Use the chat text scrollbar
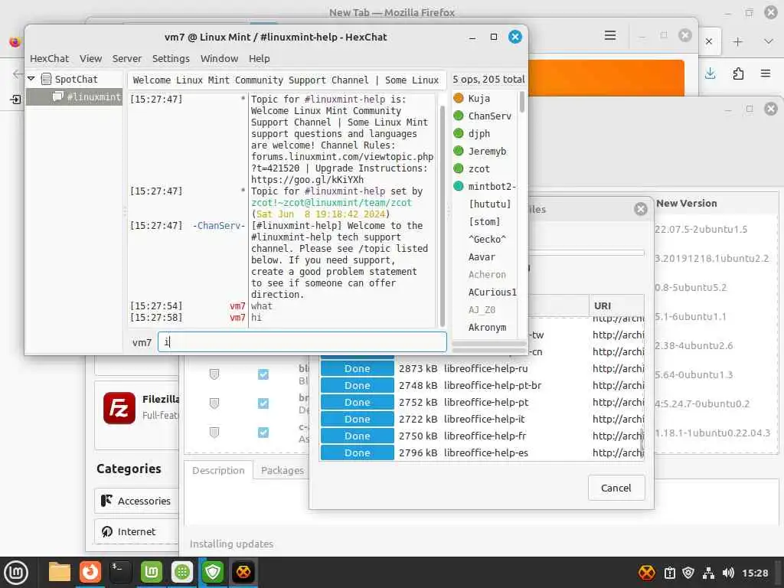This screenshot has height=588, width=784. 442,215
